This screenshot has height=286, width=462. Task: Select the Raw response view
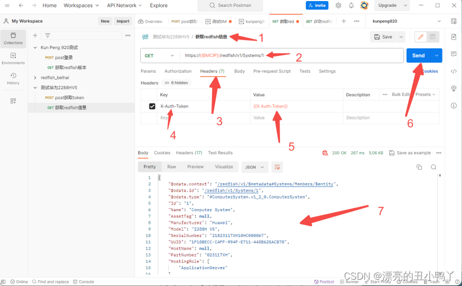pyautogui.click(x=171, y=167)
